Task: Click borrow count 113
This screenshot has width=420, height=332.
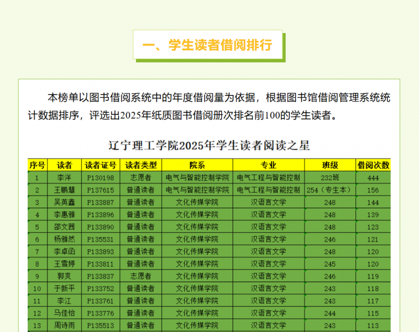Action: tap(373, 326)
